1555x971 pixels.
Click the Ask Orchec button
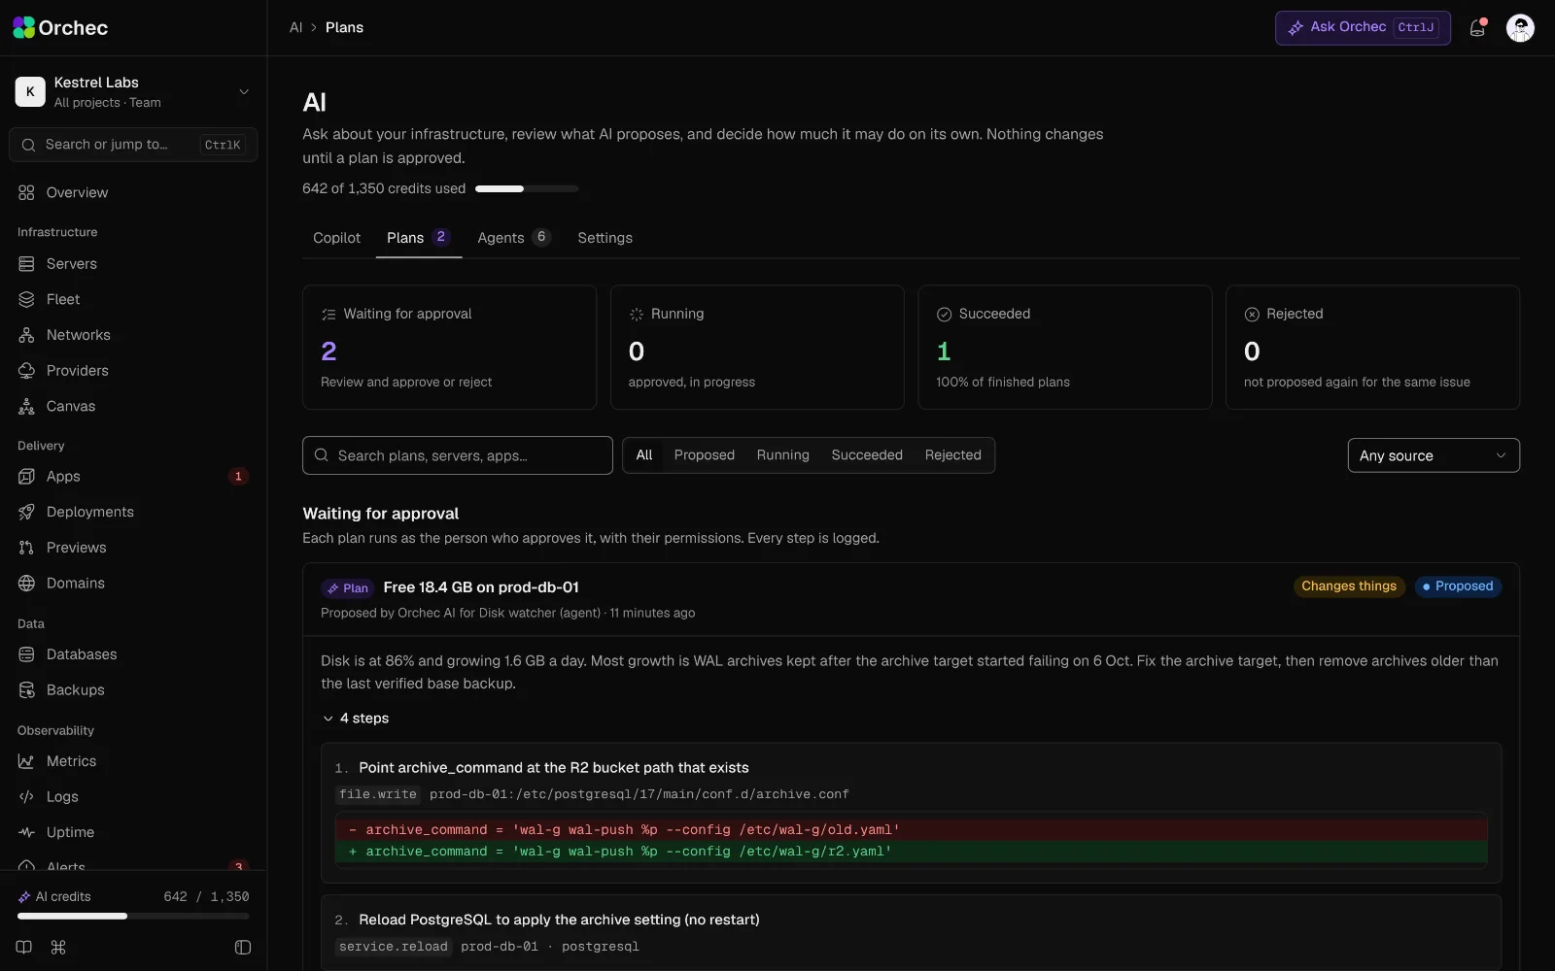point(1363,28)
